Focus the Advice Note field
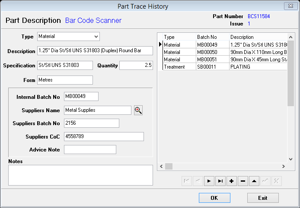 point(90,150)
